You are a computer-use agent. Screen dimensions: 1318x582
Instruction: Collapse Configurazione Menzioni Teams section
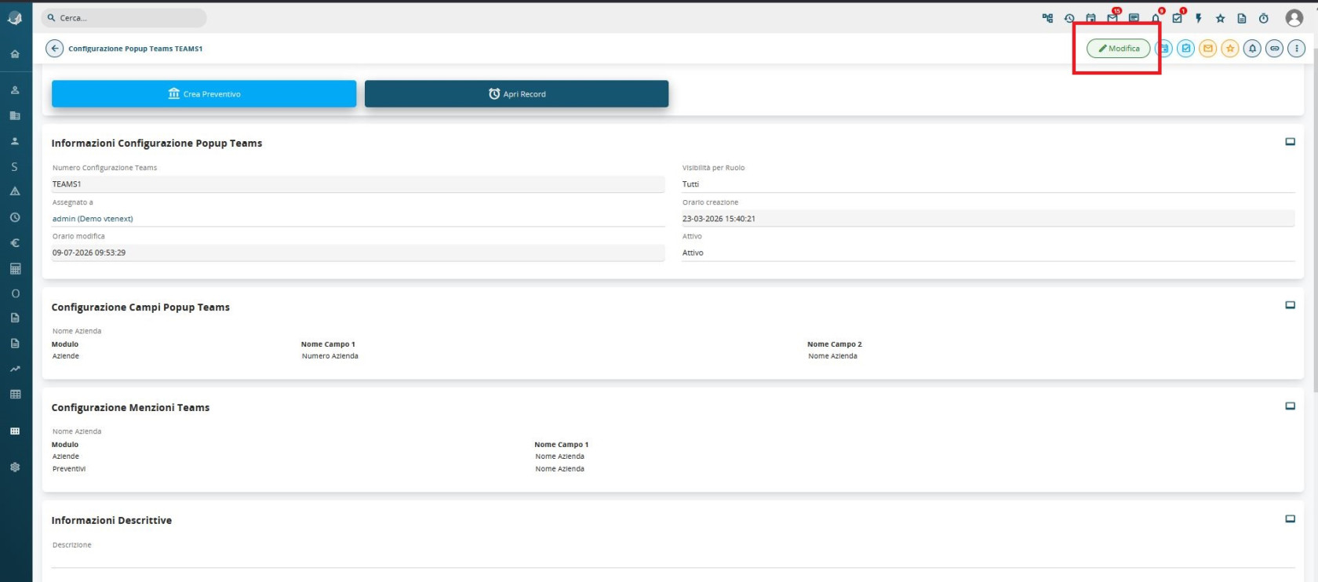(1290, 406)
